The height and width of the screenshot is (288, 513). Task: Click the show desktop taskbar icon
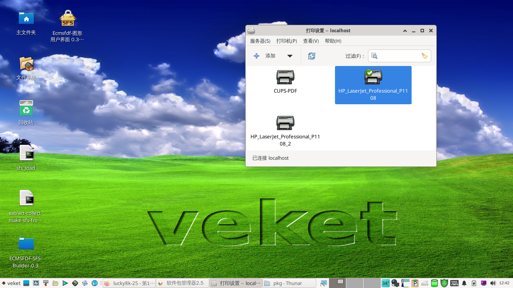click(x=26, y=283)
